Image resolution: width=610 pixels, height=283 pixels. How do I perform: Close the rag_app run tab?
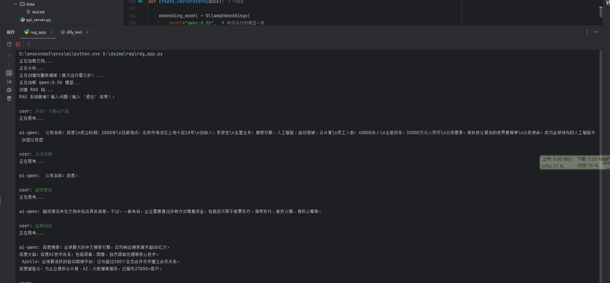[51, 32]
